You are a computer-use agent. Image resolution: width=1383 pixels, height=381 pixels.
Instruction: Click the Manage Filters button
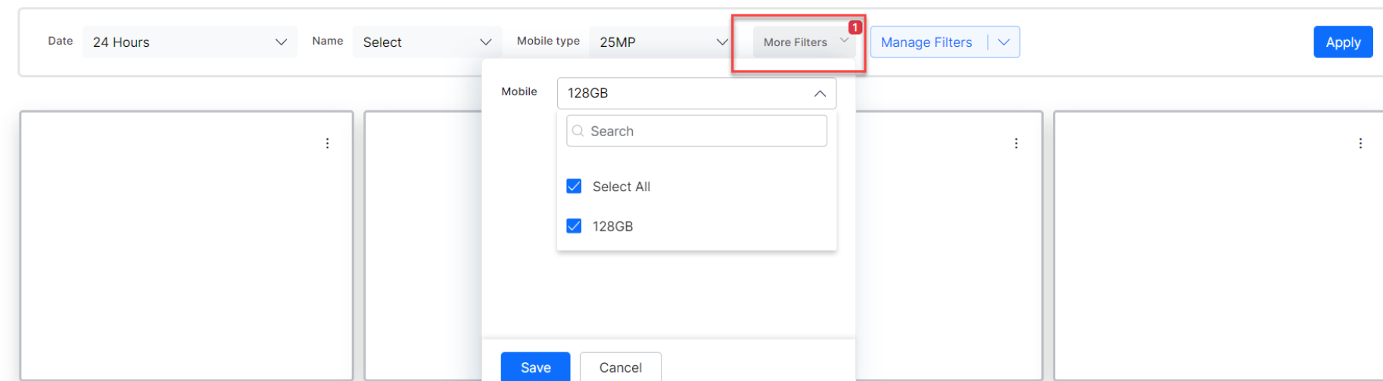[x=927, y=42]
